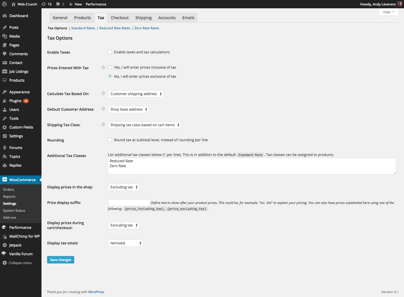The image size is (404, 297).
Task: Click the Web-Crunch home icon
Action: (x=13, y=4)
